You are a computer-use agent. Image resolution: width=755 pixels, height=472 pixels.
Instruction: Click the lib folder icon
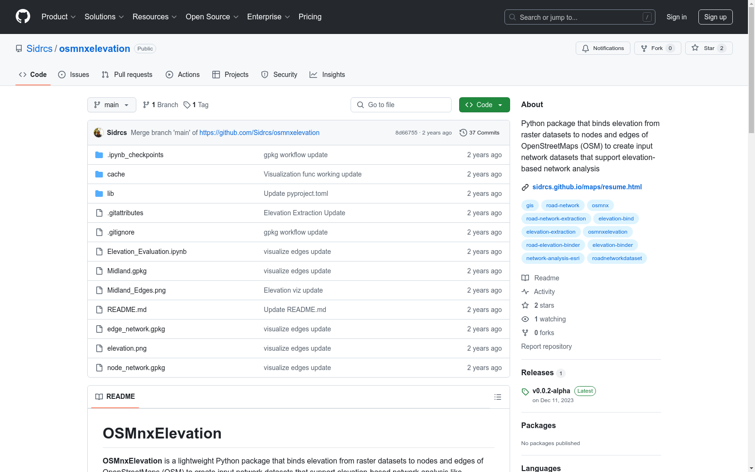pos(99,194)
